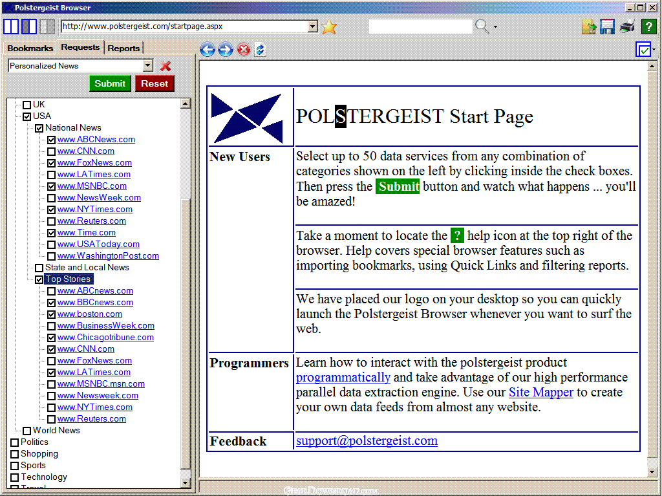Click the tree panel scroll up arrow
Viewport: 662px width, 496px height.
186,103
